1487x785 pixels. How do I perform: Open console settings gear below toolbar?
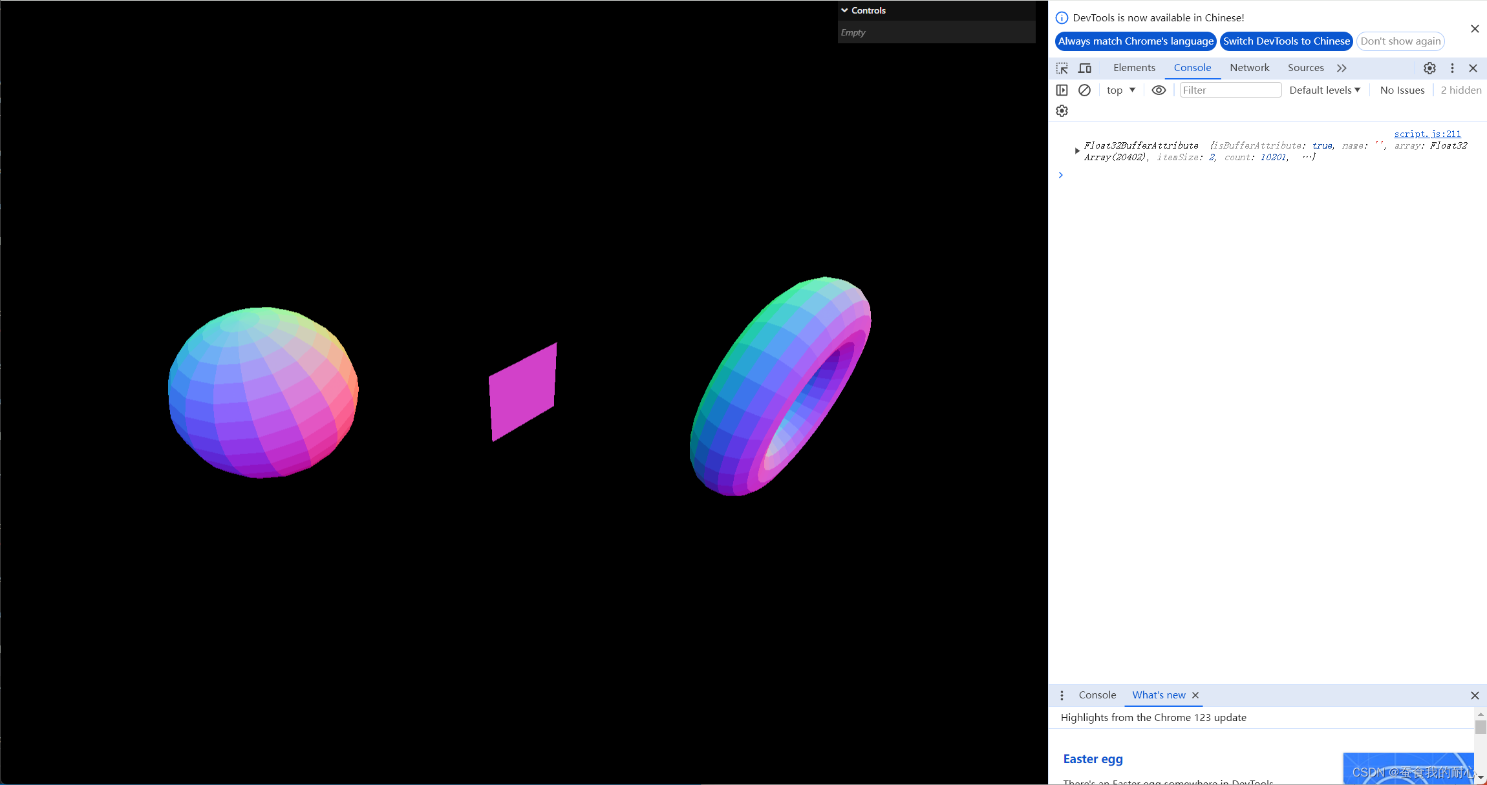(x=1062, y=111)
